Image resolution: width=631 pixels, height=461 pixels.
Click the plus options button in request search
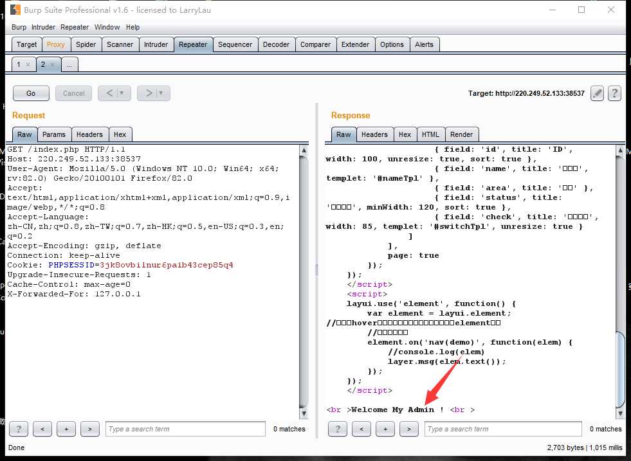coord(66,429)
